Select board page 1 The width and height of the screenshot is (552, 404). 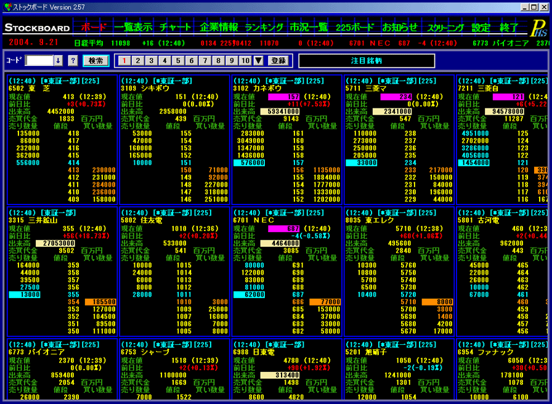(124, 60)
